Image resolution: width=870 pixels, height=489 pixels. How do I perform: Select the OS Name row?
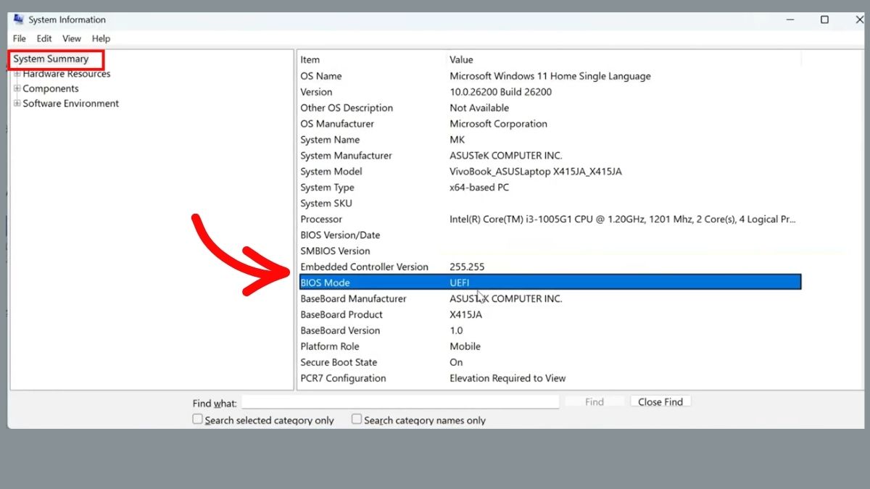coord(550,76)
